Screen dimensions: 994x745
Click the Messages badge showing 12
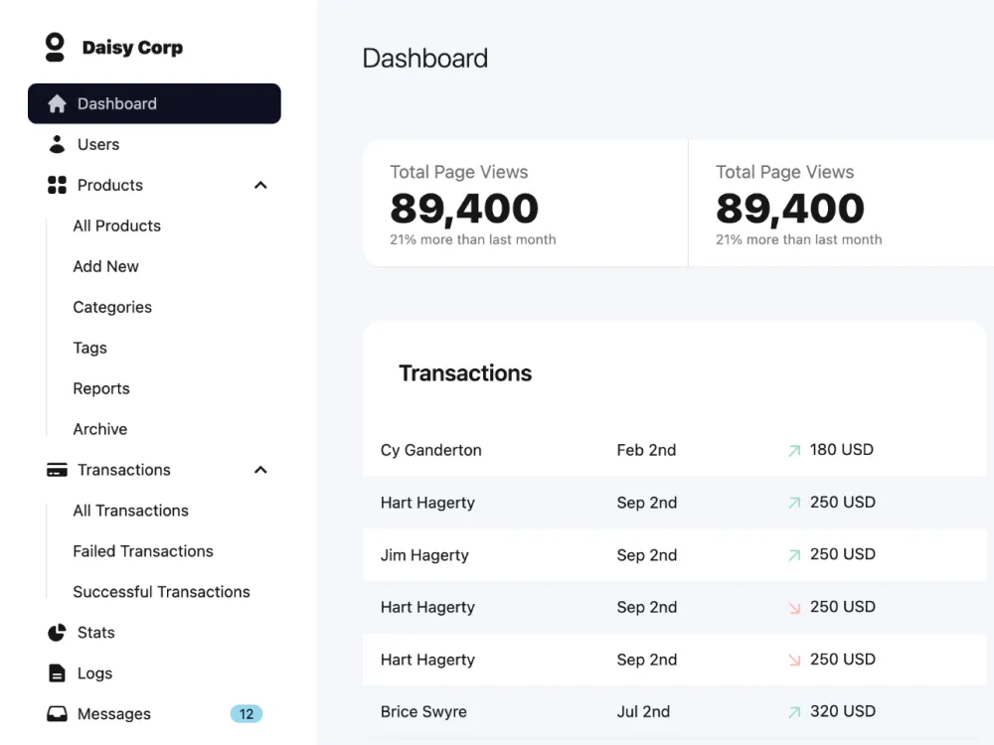click(246, 714)
